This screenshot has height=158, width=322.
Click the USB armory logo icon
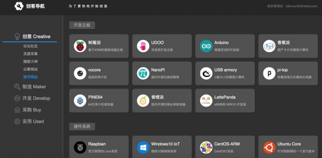coord(206,73)
